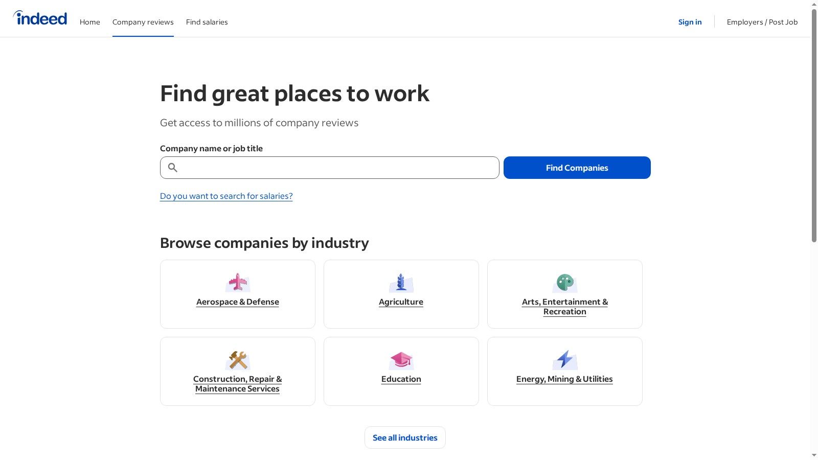The width and height of the screenshot is (818, 460).
Task: Open the Find salaries tab
Action: (207, 22)
